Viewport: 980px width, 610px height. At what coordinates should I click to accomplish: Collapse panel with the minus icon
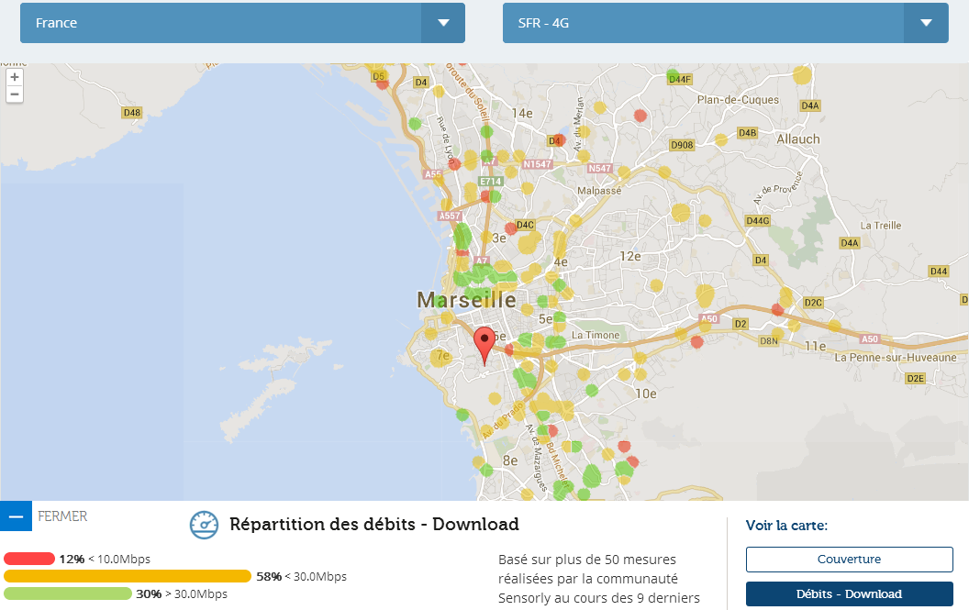tap(16, 516)
